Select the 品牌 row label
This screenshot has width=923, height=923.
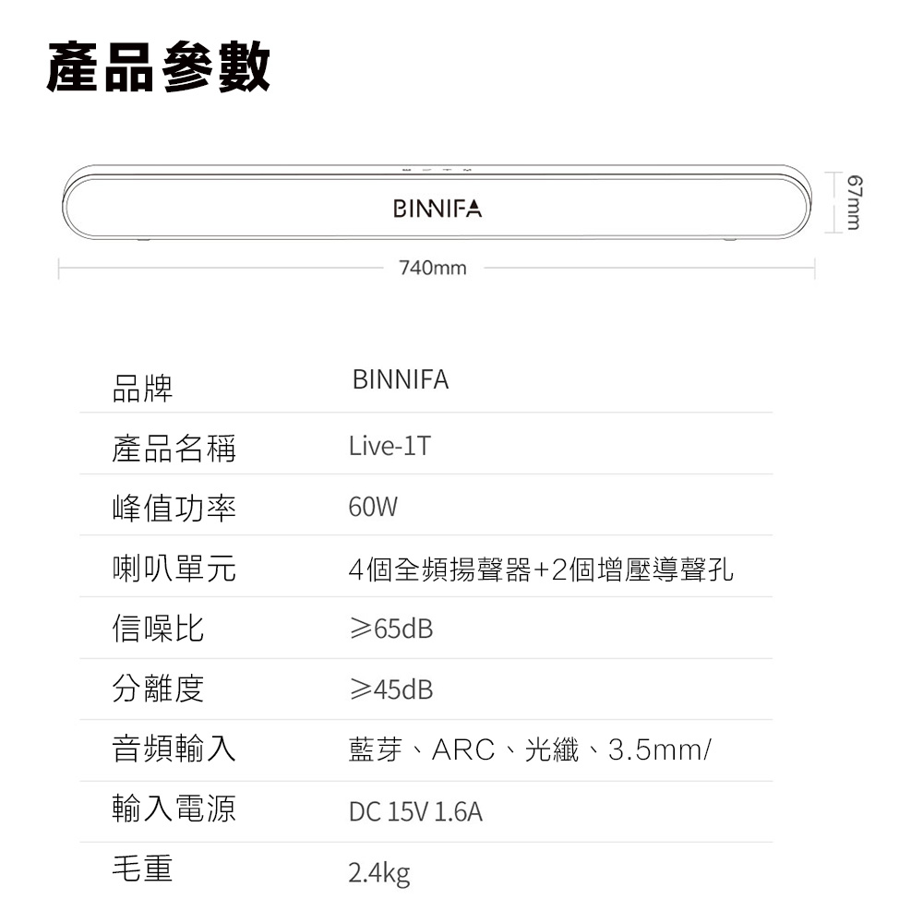[142, 387]
